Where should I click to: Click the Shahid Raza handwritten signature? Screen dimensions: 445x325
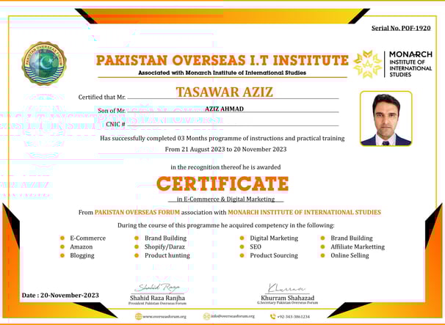(157, 288)
